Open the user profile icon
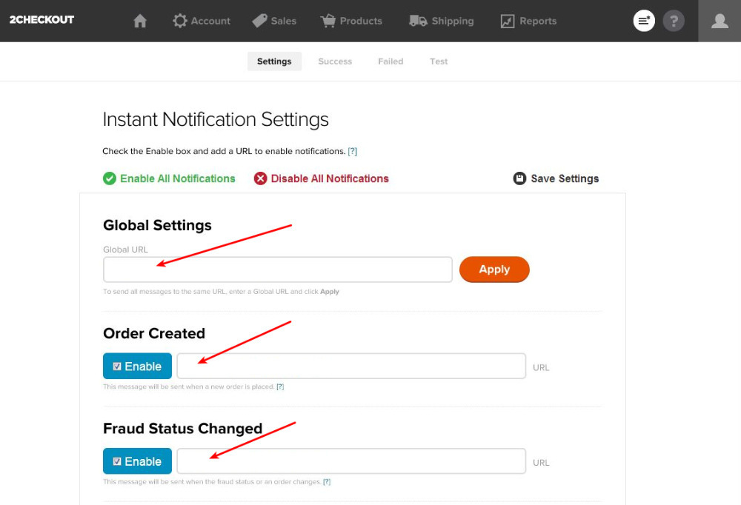 point(720,21)
